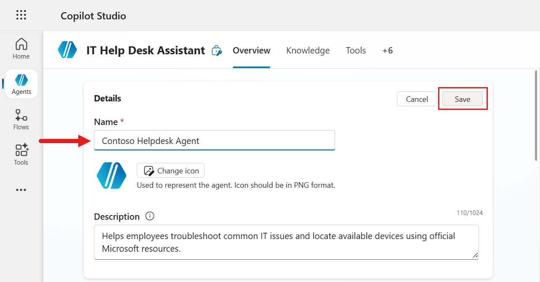The width and height of the screenshot is (540, 282).
Task: Switch to the Overview tab
Action: click(251, 51)
